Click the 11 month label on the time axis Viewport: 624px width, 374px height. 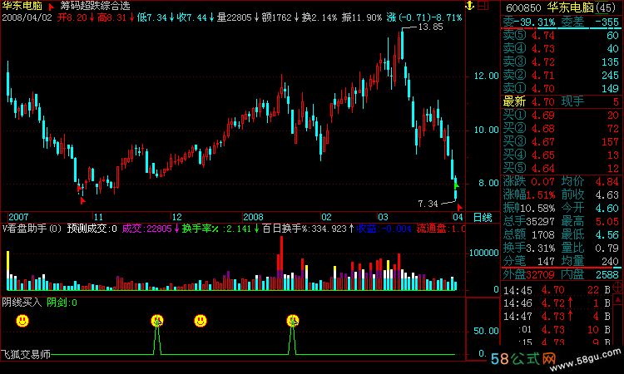[x=98, y=217]
